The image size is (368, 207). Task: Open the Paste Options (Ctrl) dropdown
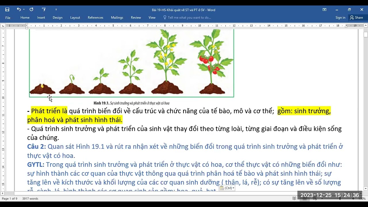coord(227,188)
